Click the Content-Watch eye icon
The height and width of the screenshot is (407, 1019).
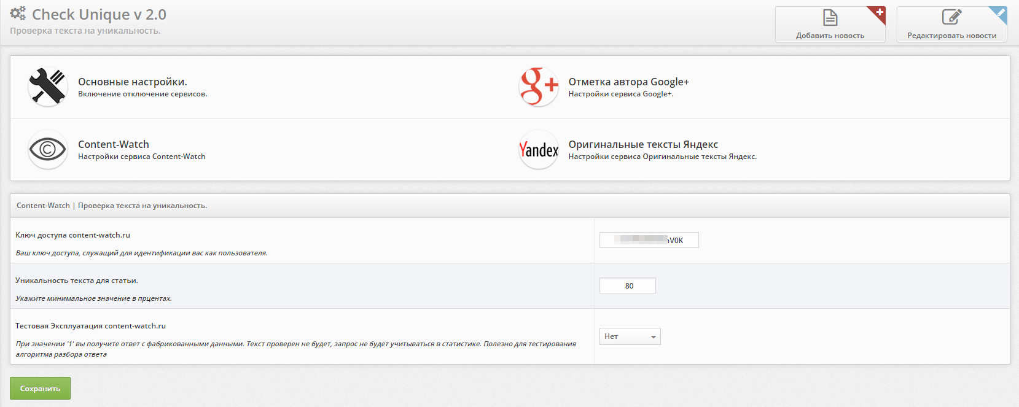pyautogui.click(x=48, y=149)
